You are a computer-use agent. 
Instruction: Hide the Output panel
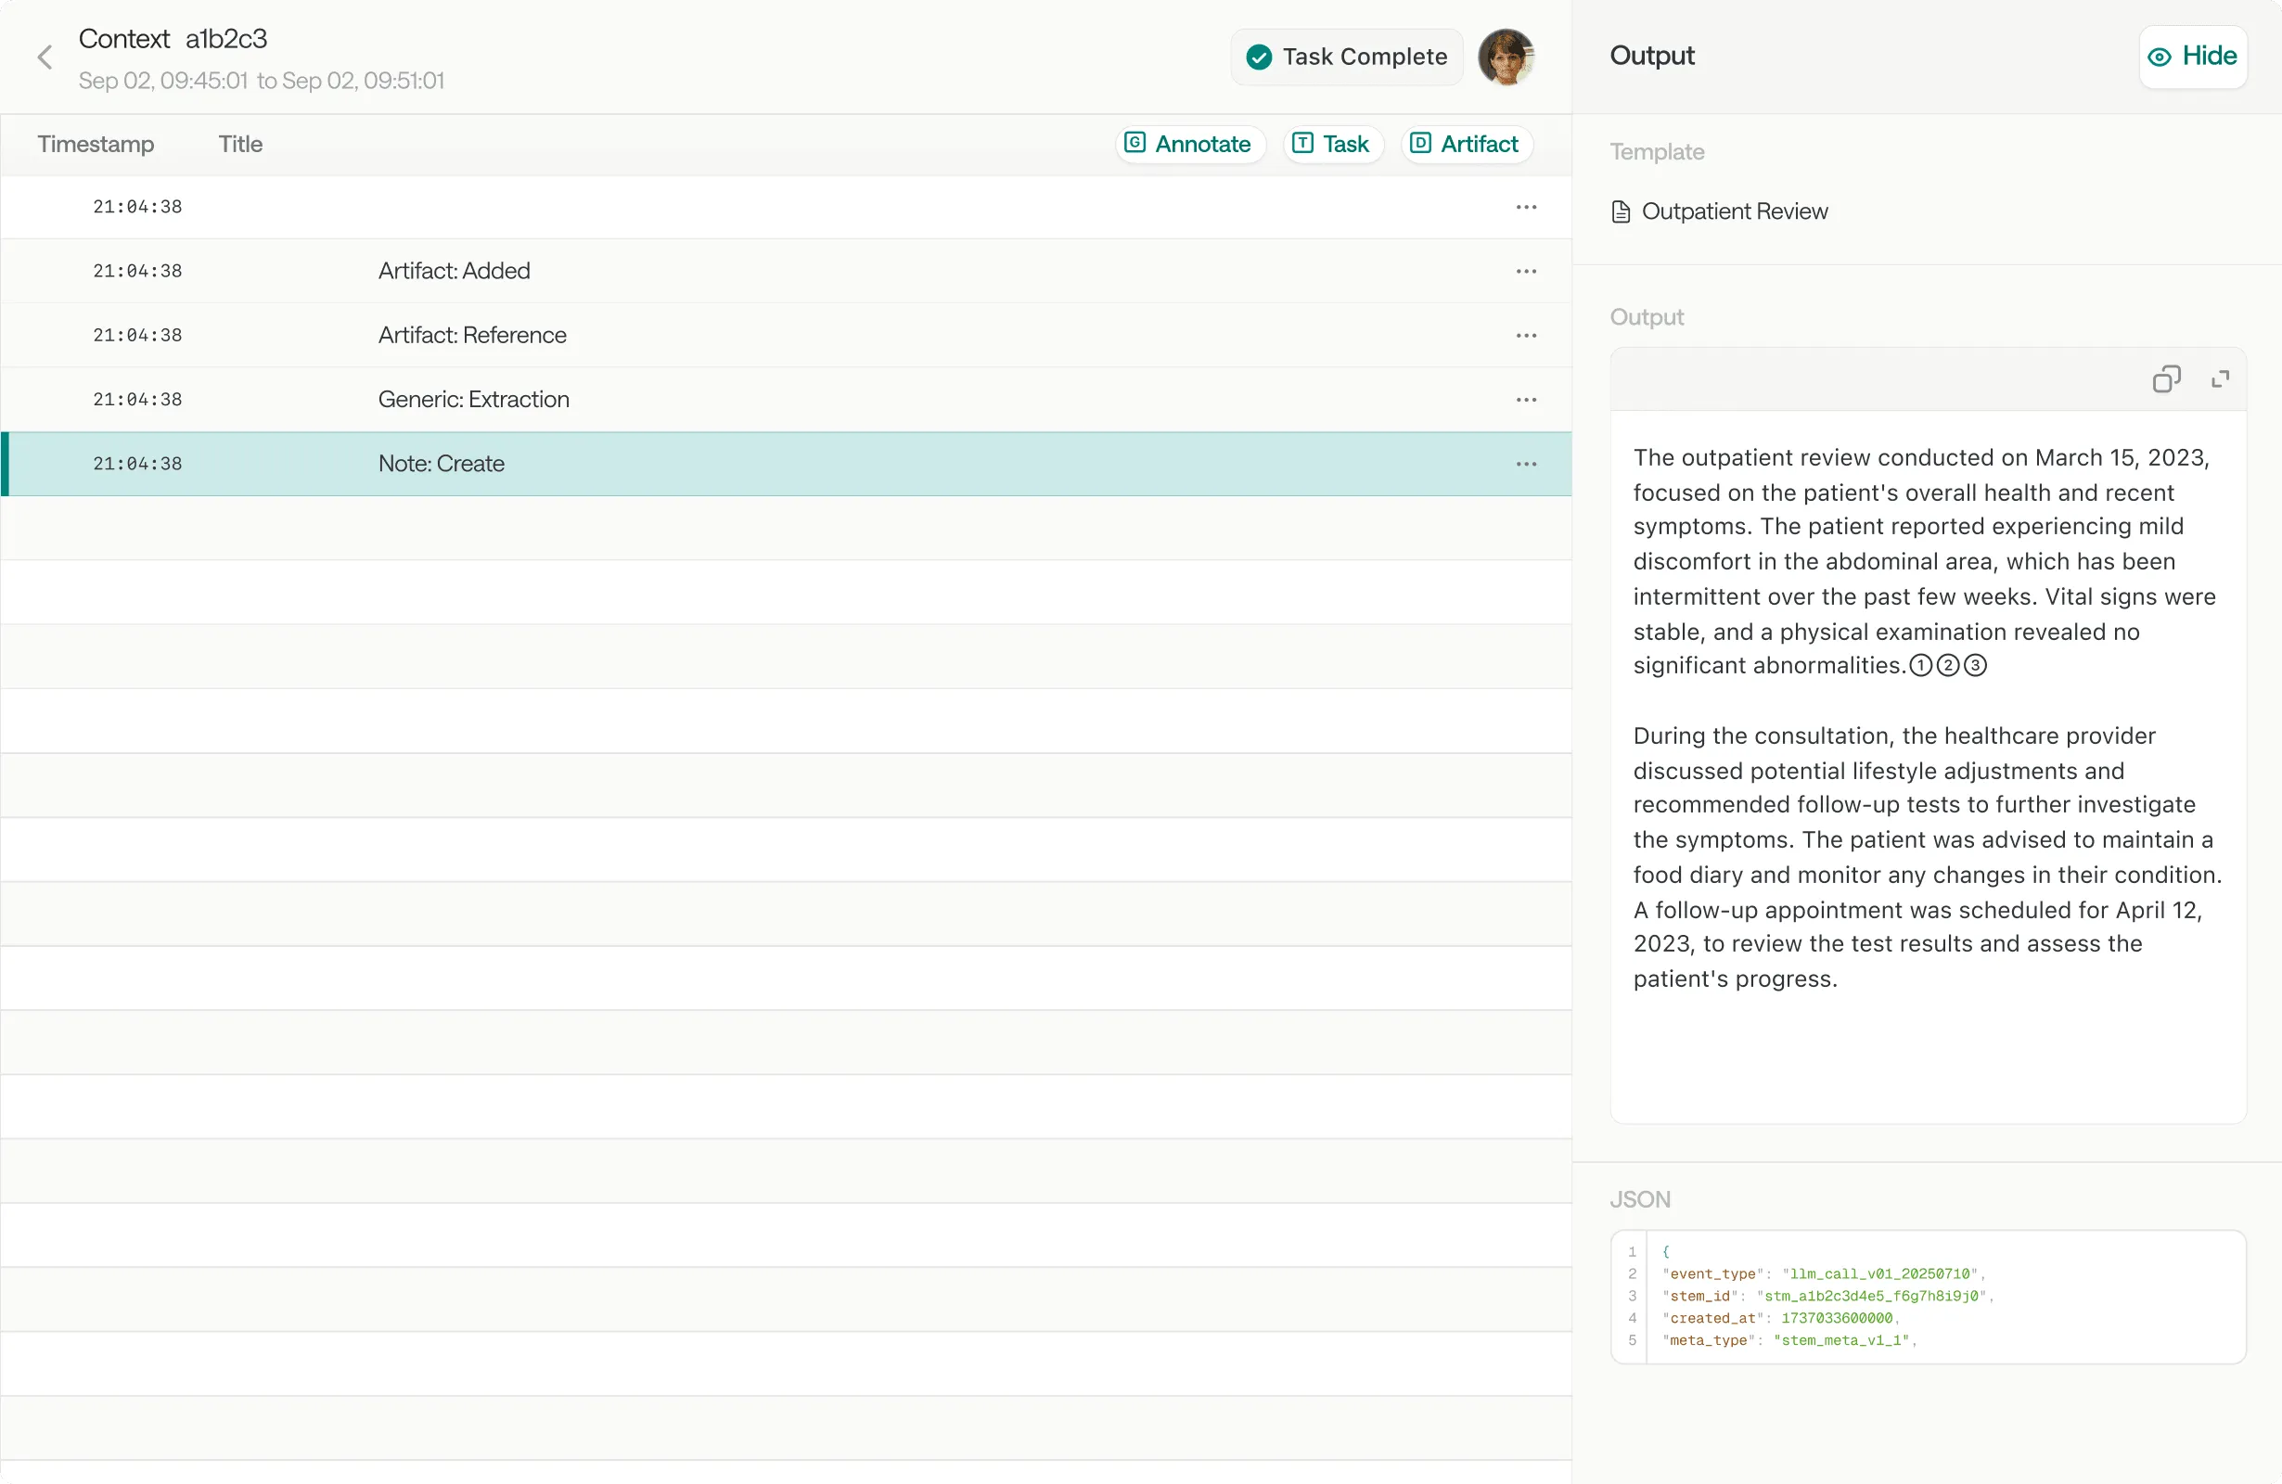click(2193, 57)
